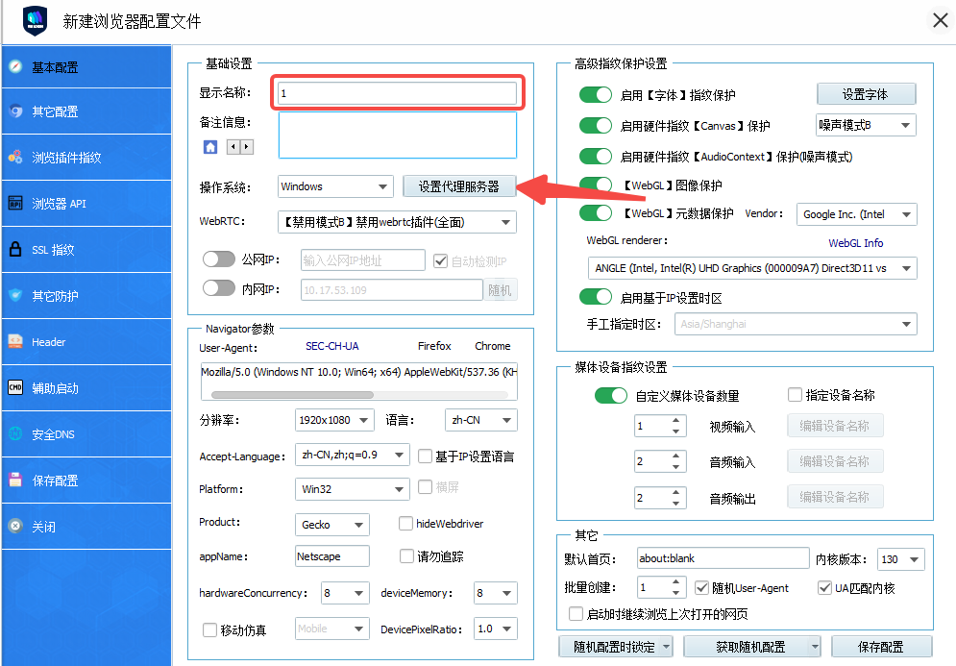
Task: Open the 操作系统 Windows dropdown
Action: (x=335, y=186)
